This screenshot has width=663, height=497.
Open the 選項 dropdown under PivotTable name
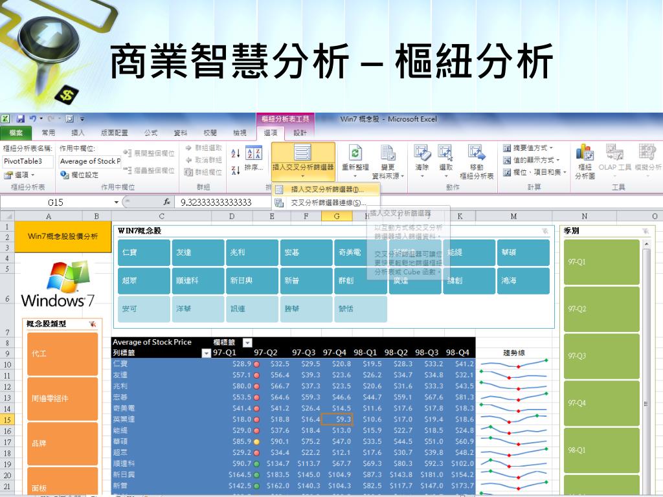coord(32,175)
